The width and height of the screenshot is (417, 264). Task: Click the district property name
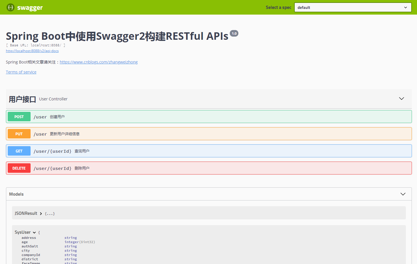(30, 259)
